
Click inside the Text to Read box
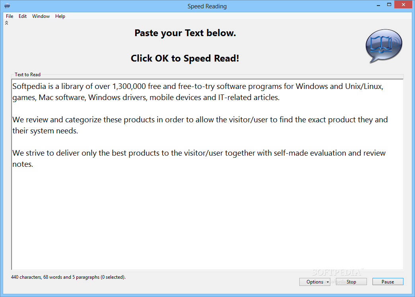tap(207, 174)
